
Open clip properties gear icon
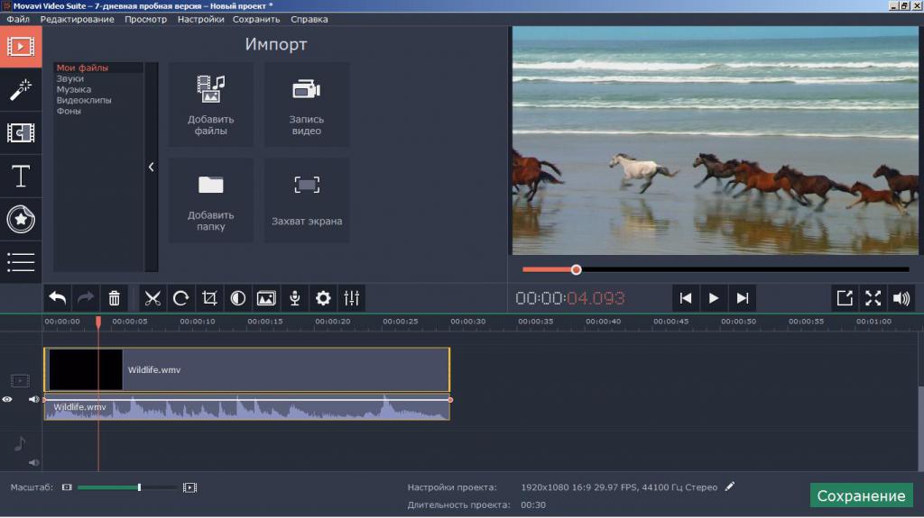pyautogui.click(x=323, y=298)
